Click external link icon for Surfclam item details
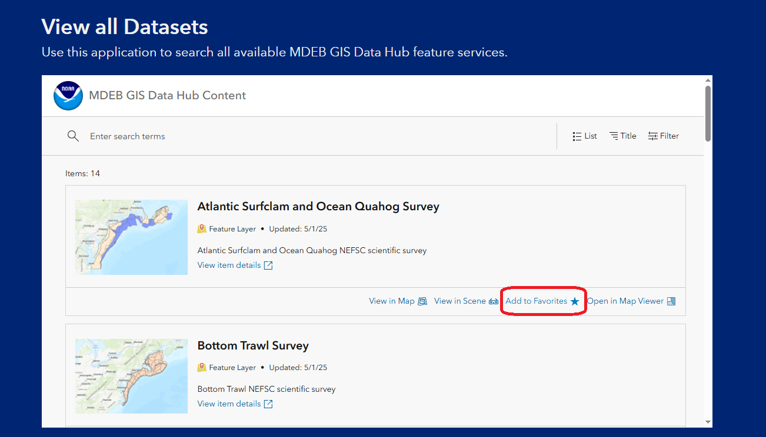Image resolution: width=766 pixels, height=437 pixels. pyautogui.click(x=268, y=265)
